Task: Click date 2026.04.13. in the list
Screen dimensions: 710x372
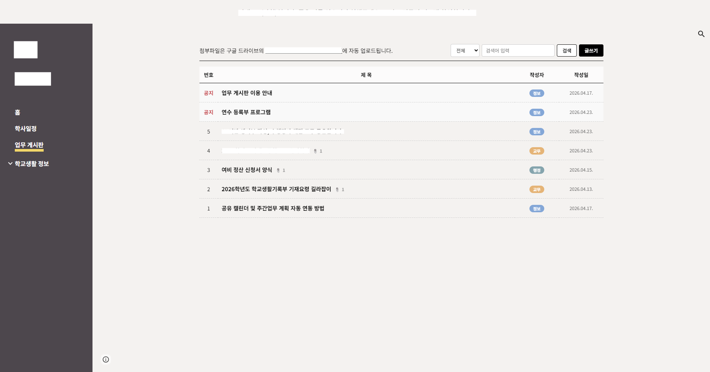Action: [x=581, y=189]
